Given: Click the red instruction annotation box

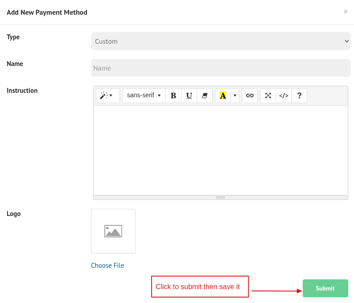Looking at the screenshot, I should (200, 286).
